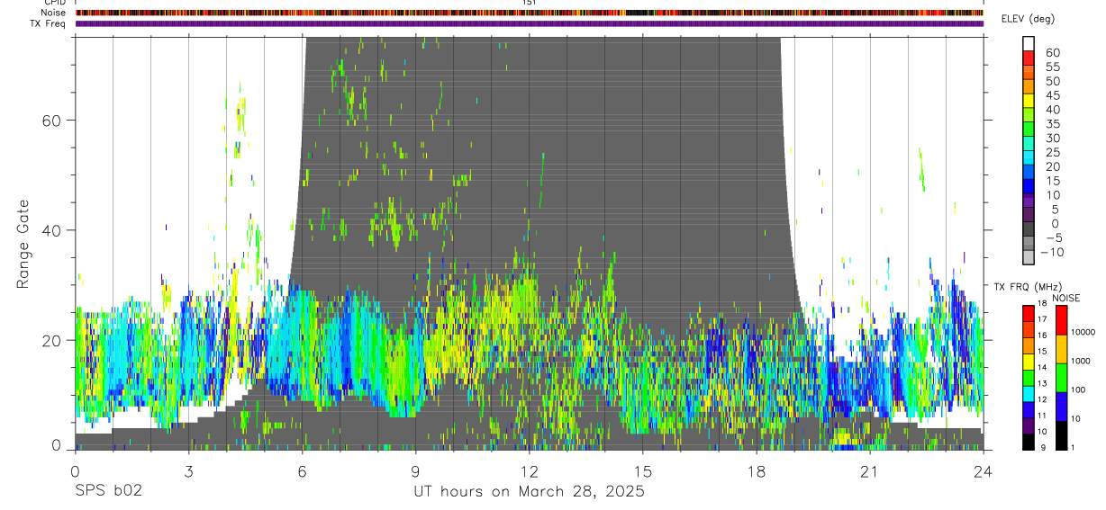Pick the red swatch of the ELEV colorbar
The height and width of the screenshot is (510, 1106).
point(1029,58)
